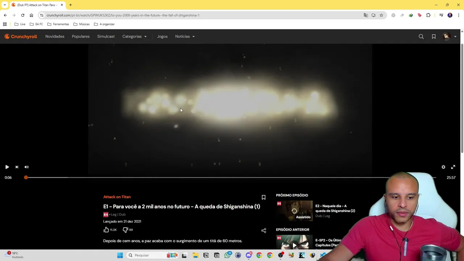Skip to the next episode icon
464x261 pixels.
pyautogui.click(x=17, y=167)
